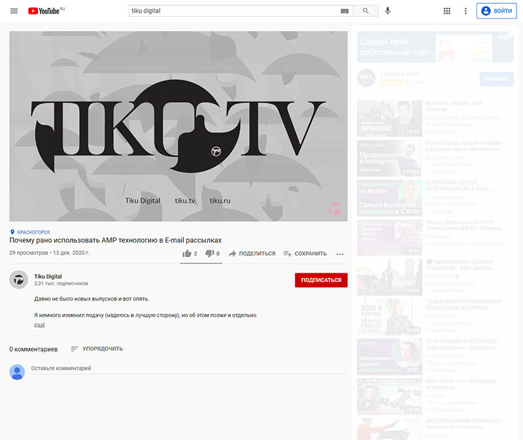This screenshot has width=523, height=440.
Task: Open the on-screen keyboard in the search bar
Action: point(343,10)
